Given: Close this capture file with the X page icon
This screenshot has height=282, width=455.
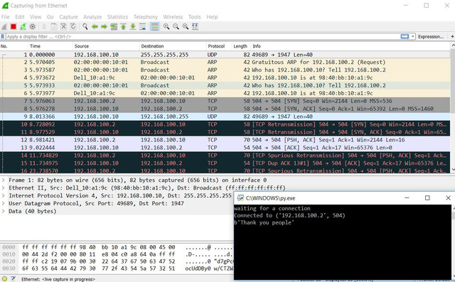Looking at the screenshot, I should [x=63, y=27].
